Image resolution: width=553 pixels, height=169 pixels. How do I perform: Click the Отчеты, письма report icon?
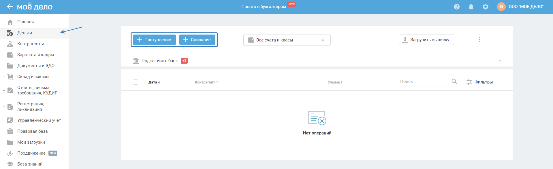pyautogui.click(x=10, y=90)
